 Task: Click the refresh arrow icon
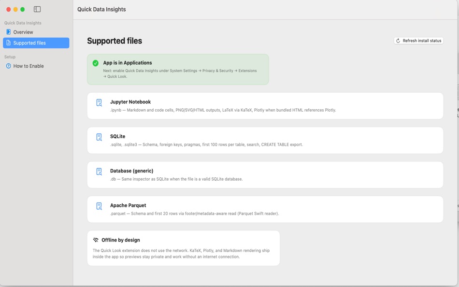click(398, 41)
